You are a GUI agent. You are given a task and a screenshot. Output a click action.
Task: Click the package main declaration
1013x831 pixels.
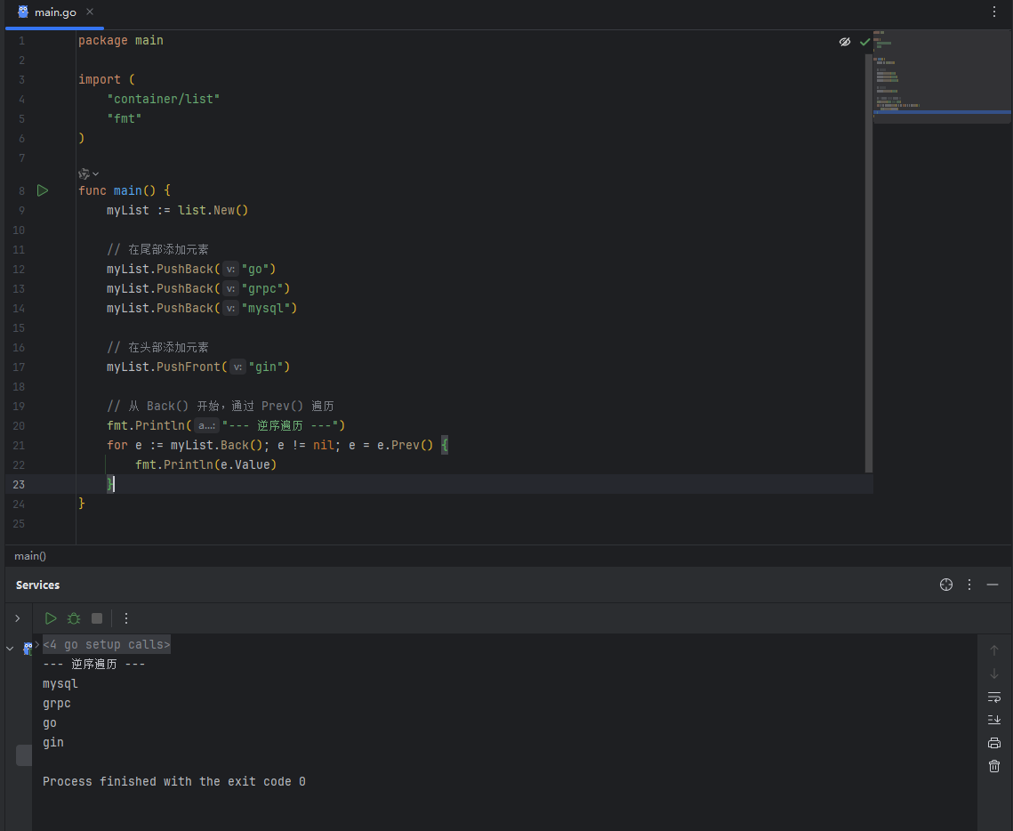[121, 40]
